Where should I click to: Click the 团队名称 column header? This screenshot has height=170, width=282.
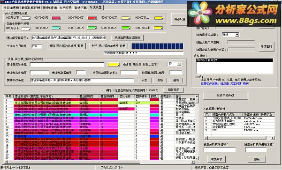126,96
